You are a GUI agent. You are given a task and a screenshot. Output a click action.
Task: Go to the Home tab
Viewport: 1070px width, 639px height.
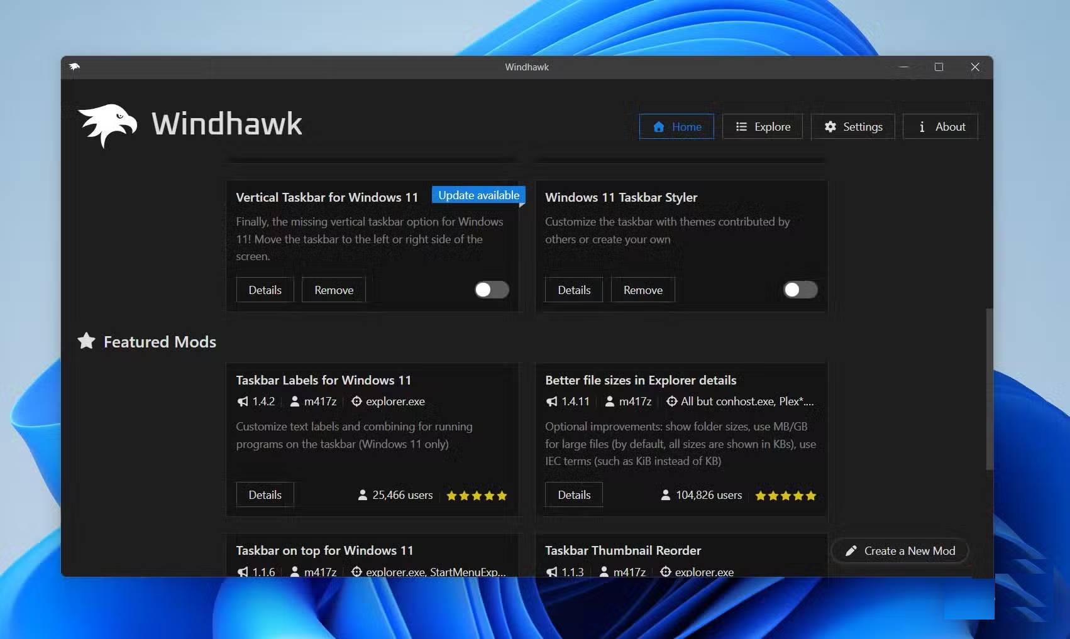pyautogui.click(x=676, y=126)
